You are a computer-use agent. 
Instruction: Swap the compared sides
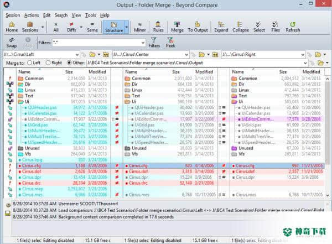tap(12, 43)
